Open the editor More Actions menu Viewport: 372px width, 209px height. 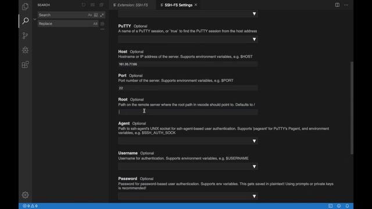(346, 5)
